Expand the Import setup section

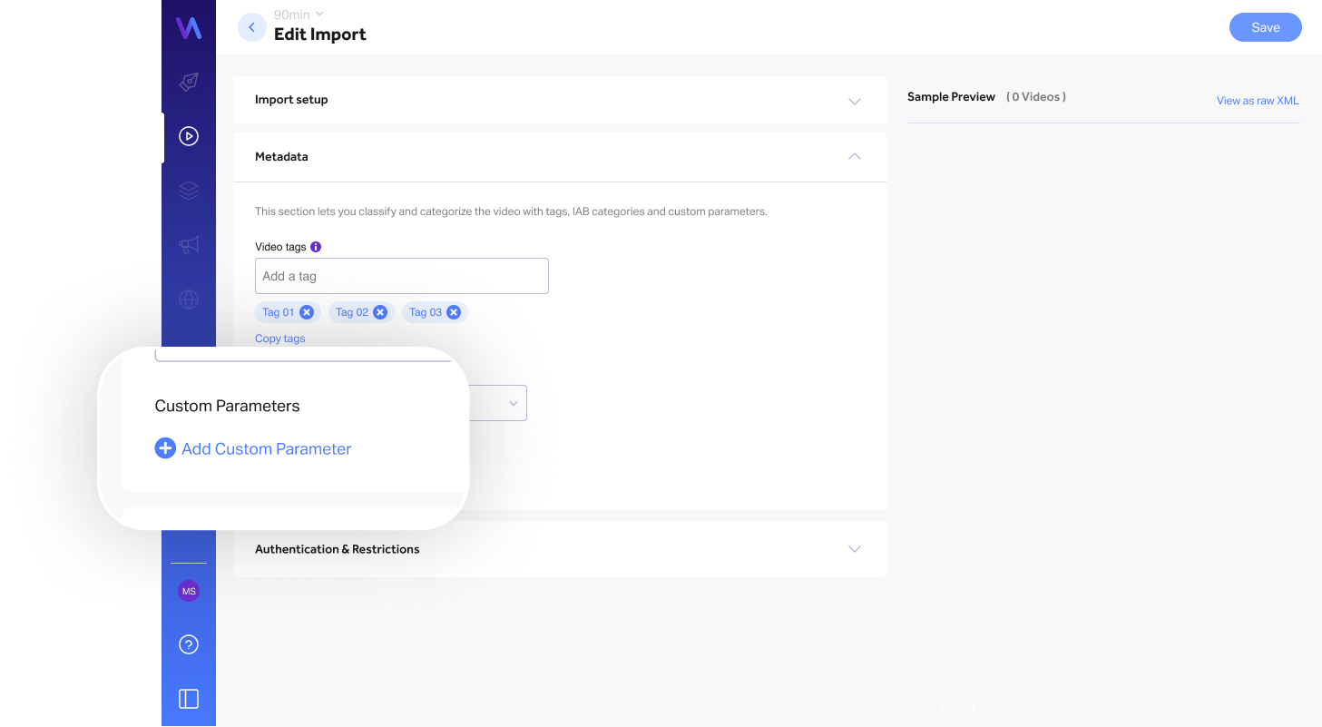pos(560,100)
